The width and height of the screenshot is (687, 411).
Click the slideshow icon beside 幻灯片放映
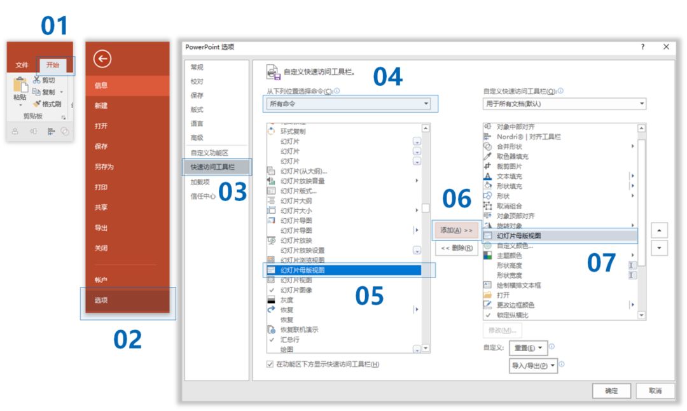click(x=271, y=240)
